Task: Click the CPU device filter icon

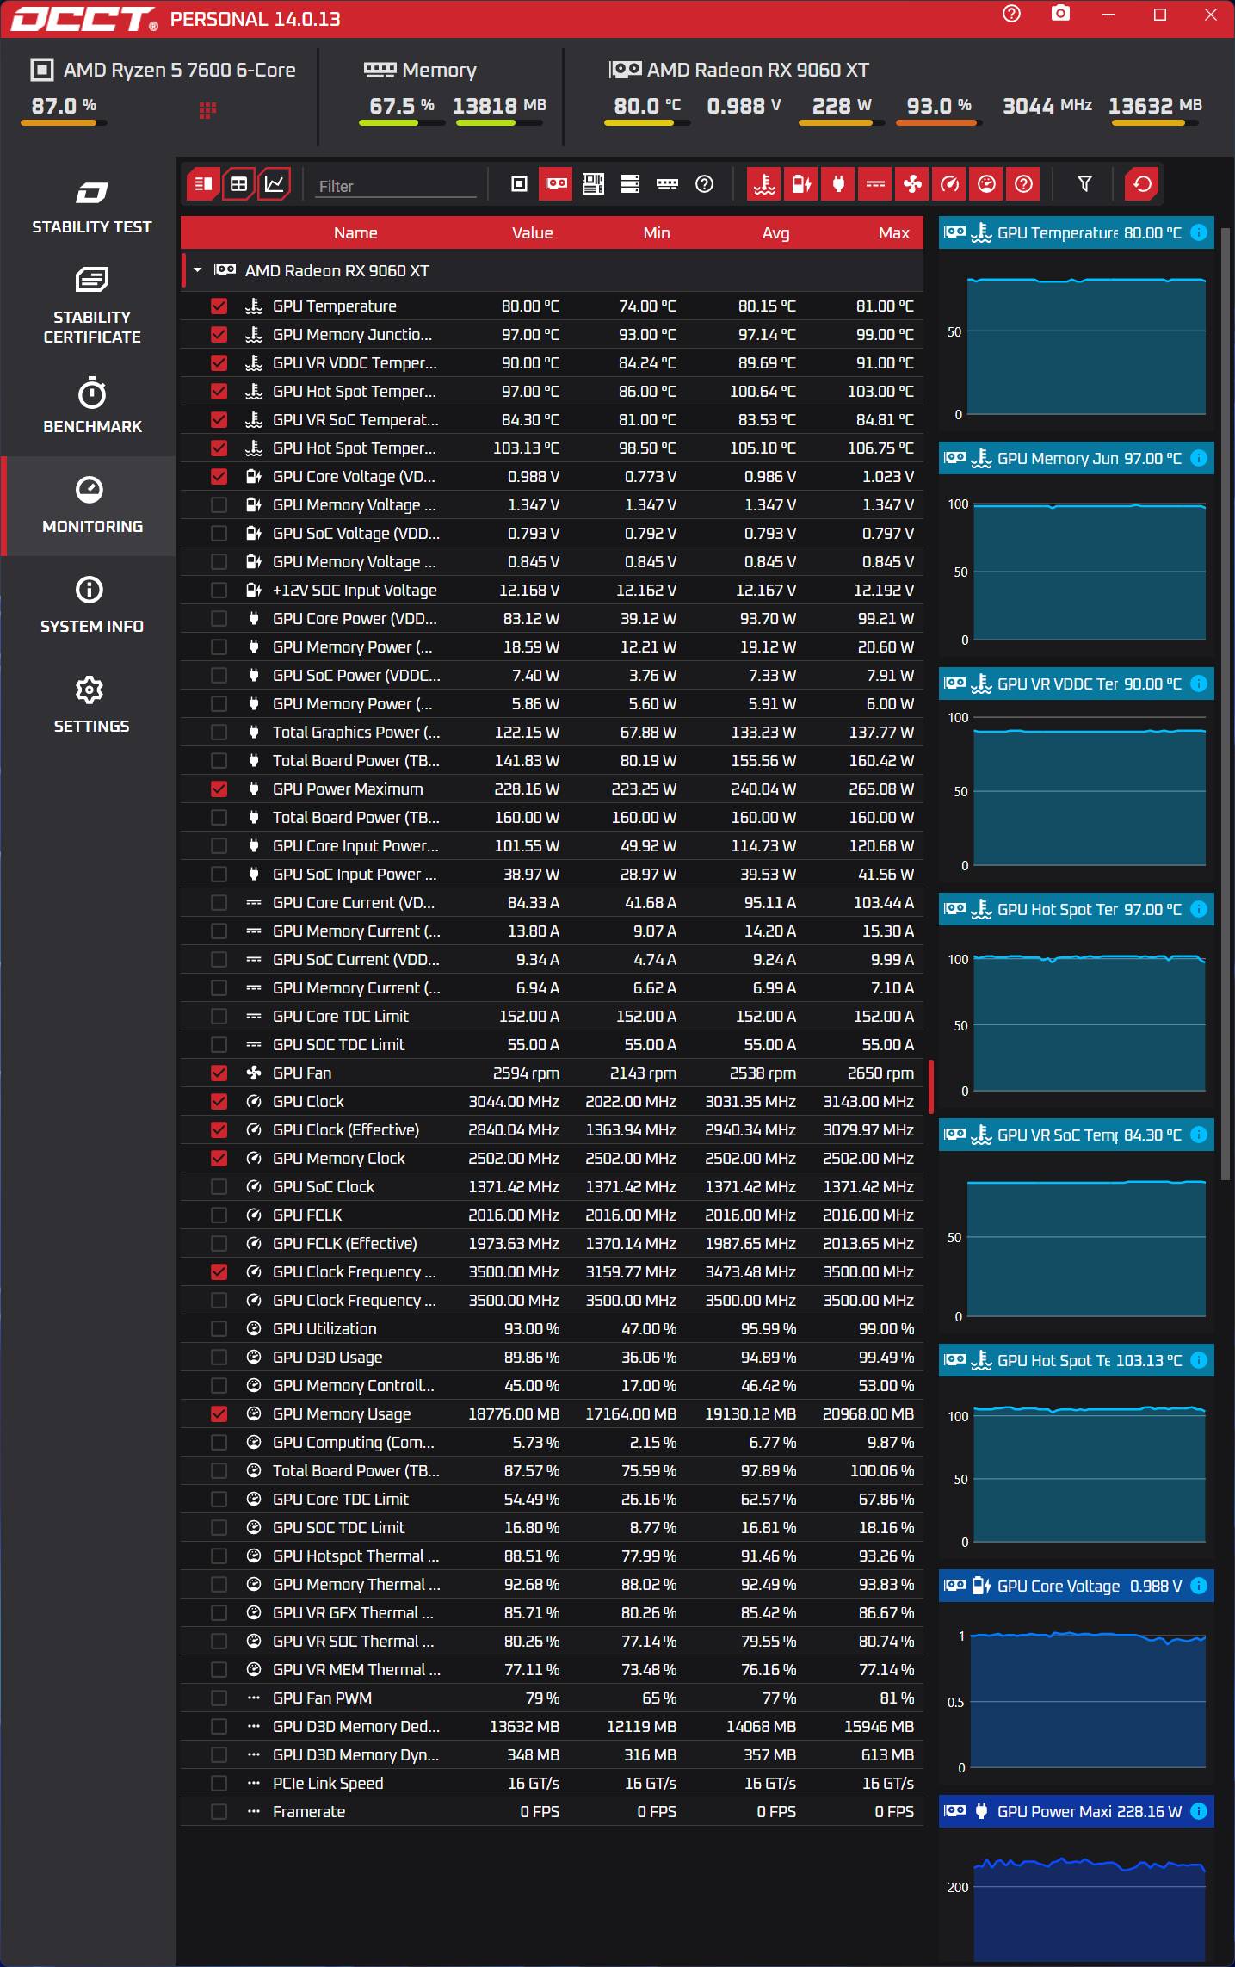Action: [519, 184]
